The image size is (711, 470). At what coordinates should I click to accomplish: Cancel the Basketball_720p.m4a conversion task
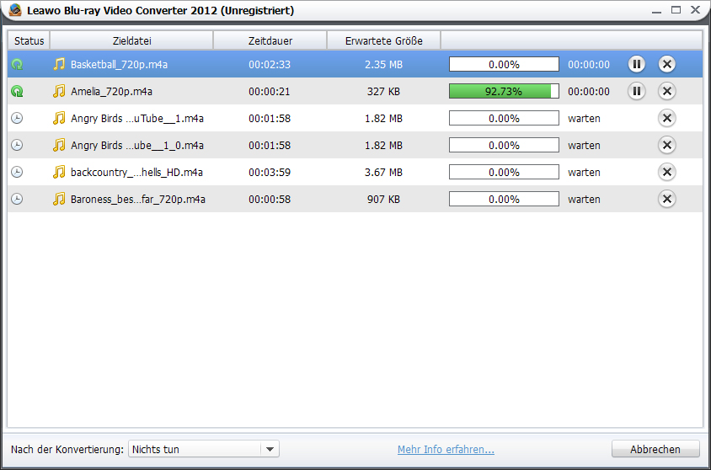(x=667, y=64)
